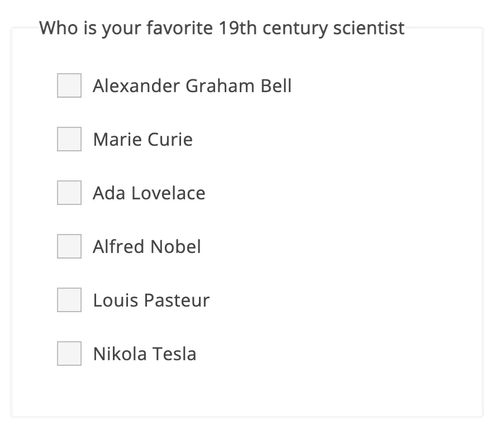Check the third option's box in the poll
Viewport: 494px width, 430px height.
point(69,193)
